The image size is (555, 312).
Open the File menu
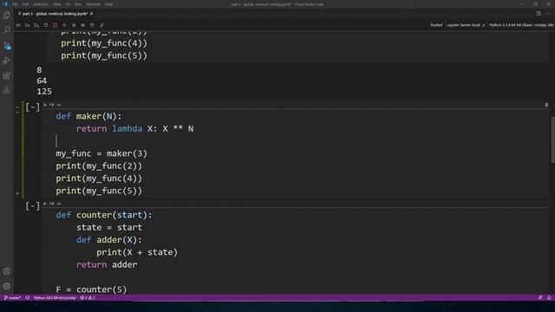click(x=15, y=4)
